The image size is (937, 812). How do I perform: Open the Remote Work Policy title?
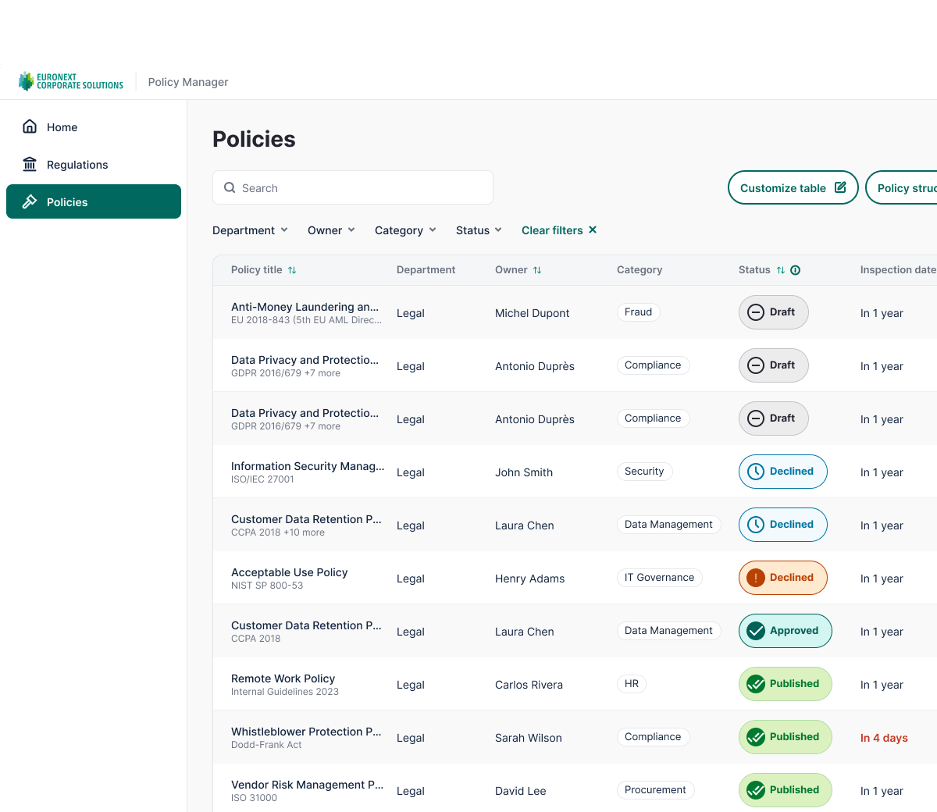coord(283,678)
